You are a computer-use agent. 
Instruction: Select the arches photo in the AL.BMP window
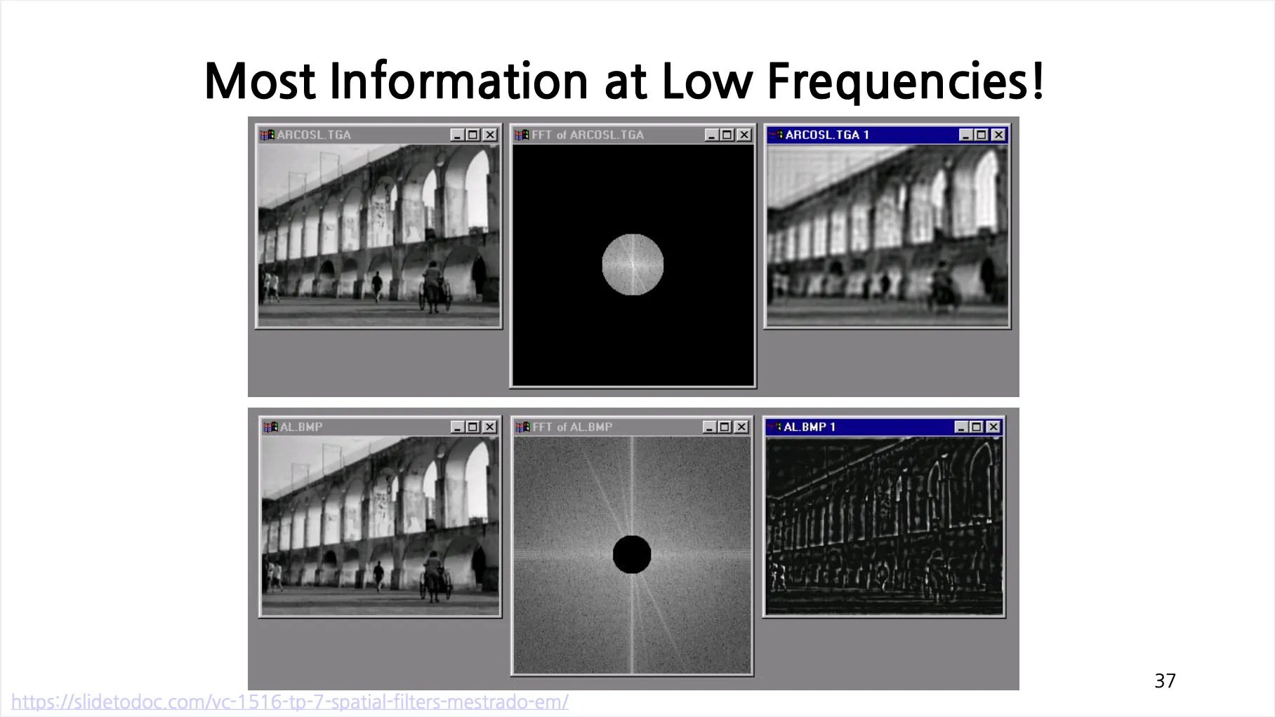click(381, 525)
